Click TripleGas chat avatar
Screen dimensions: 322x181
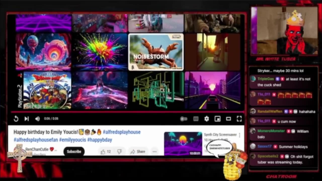point(253,79)
